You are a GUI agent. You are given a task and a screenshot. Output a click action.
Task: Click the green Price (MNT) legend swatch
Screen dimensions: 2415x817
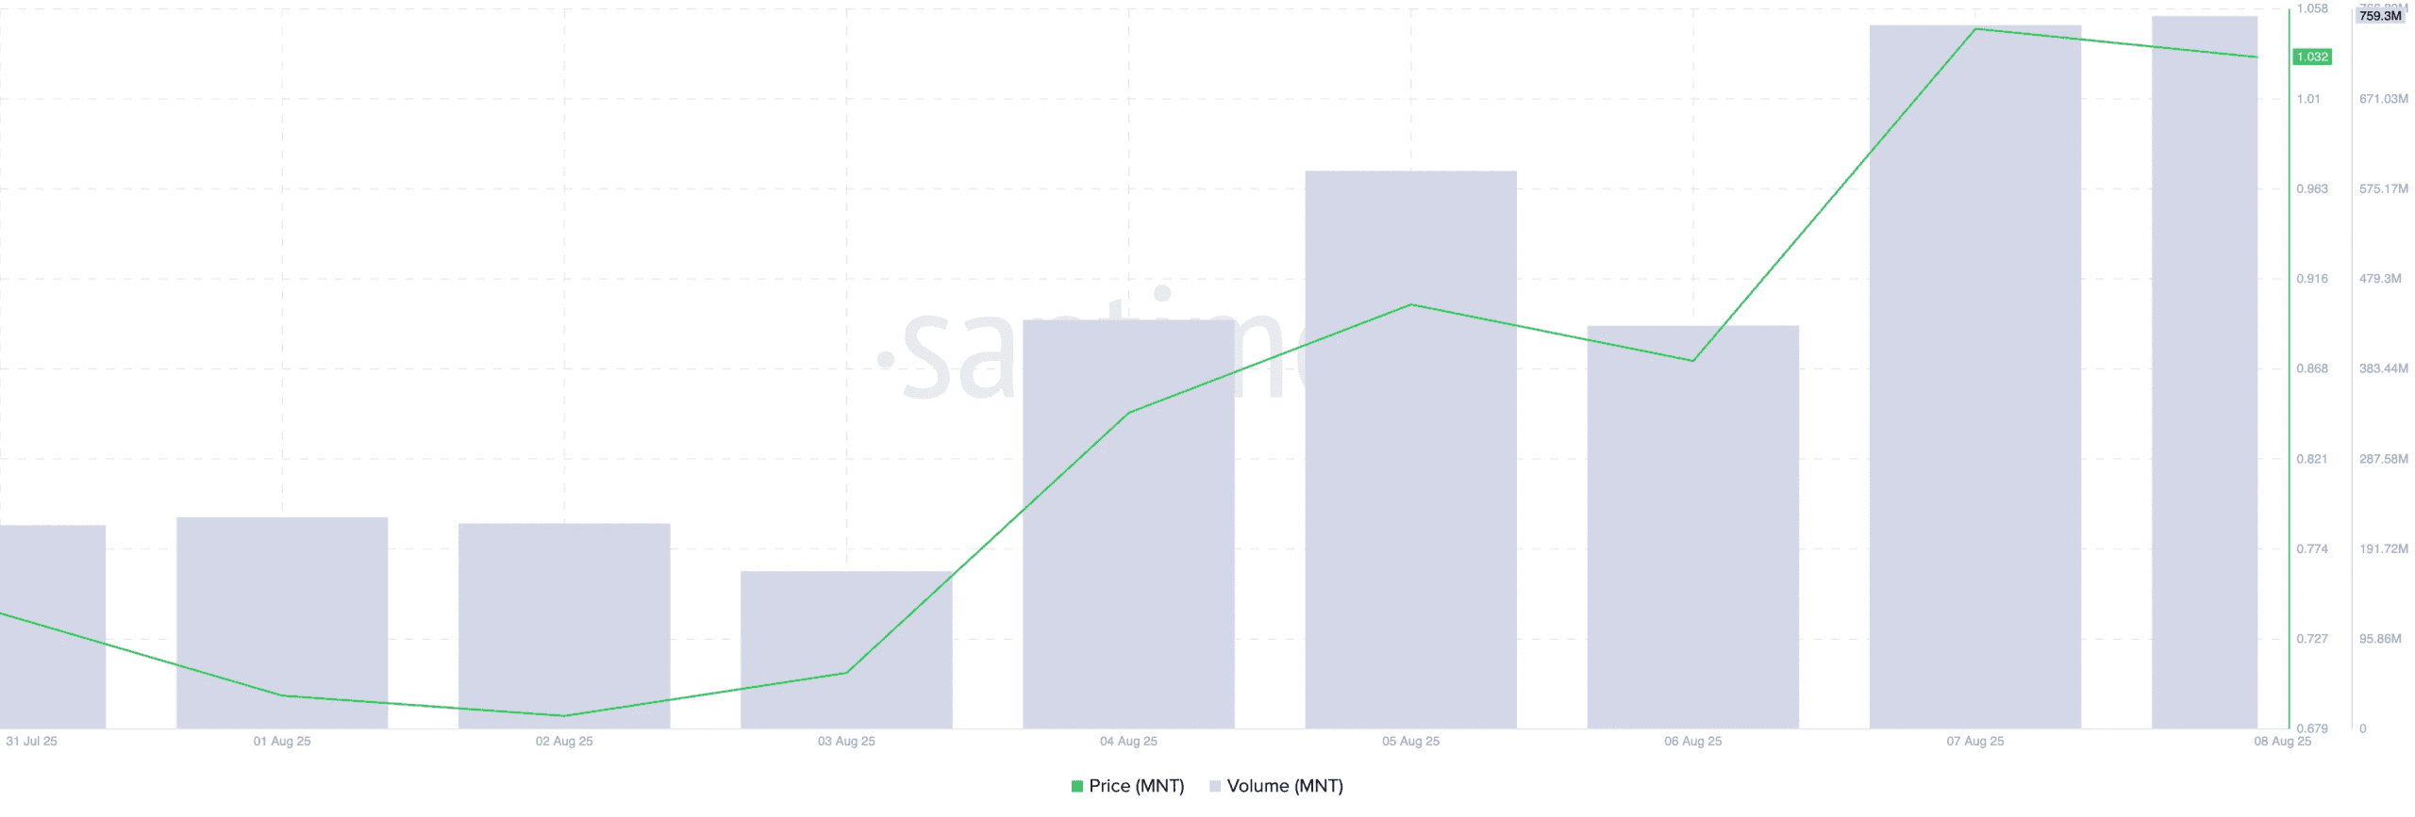1076,786
